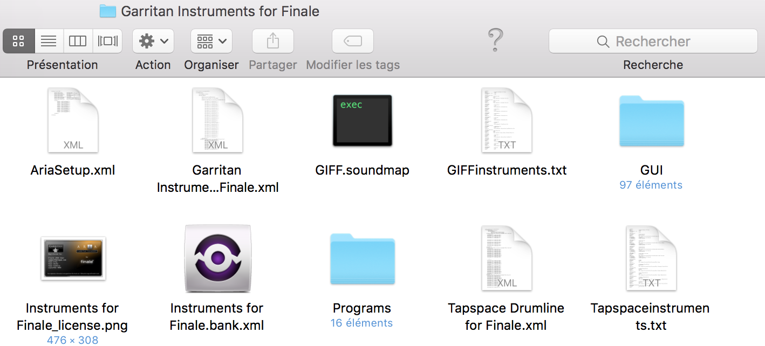
Task: Select the Instruments for Finale_license.png thumbnail
Action: 73,258
